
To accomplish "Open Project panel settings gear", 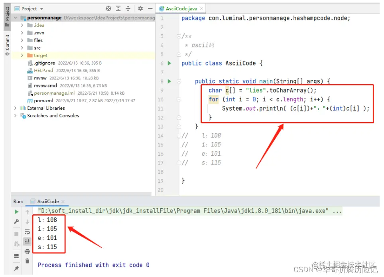I will [140, 8].
